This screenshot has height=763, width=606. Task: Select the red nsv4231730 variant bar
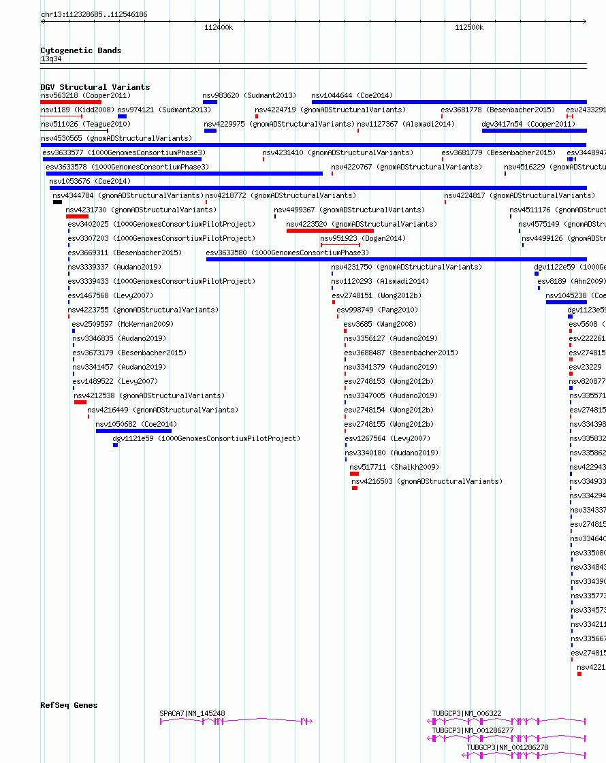tap(77, 216)
